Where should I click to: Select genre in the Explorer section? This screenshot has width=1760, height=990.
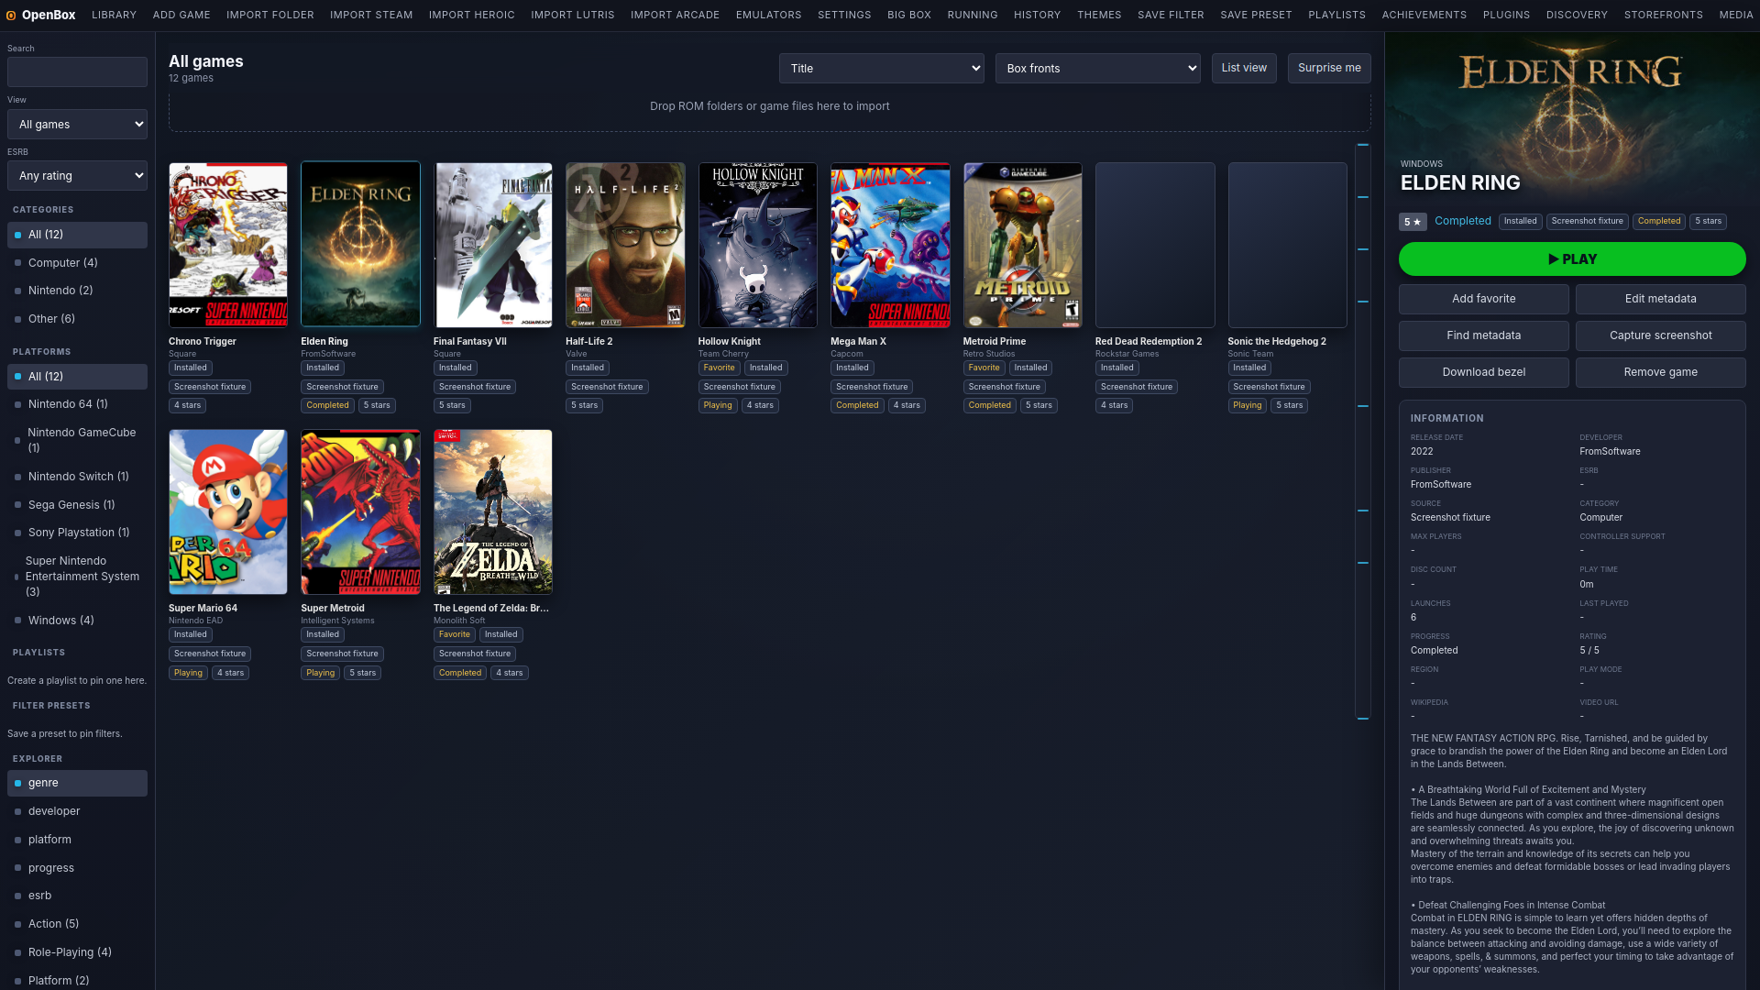77,783
